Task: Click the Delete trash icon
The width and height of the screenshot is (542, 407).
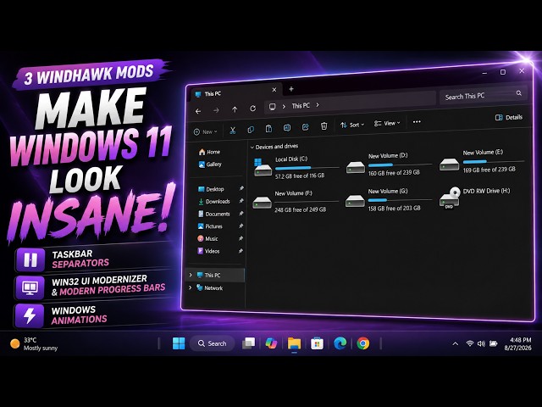Action: [x=324, y=126]
